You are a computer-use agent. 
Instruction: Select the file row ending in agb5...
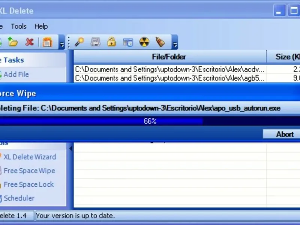pos(170,78)
